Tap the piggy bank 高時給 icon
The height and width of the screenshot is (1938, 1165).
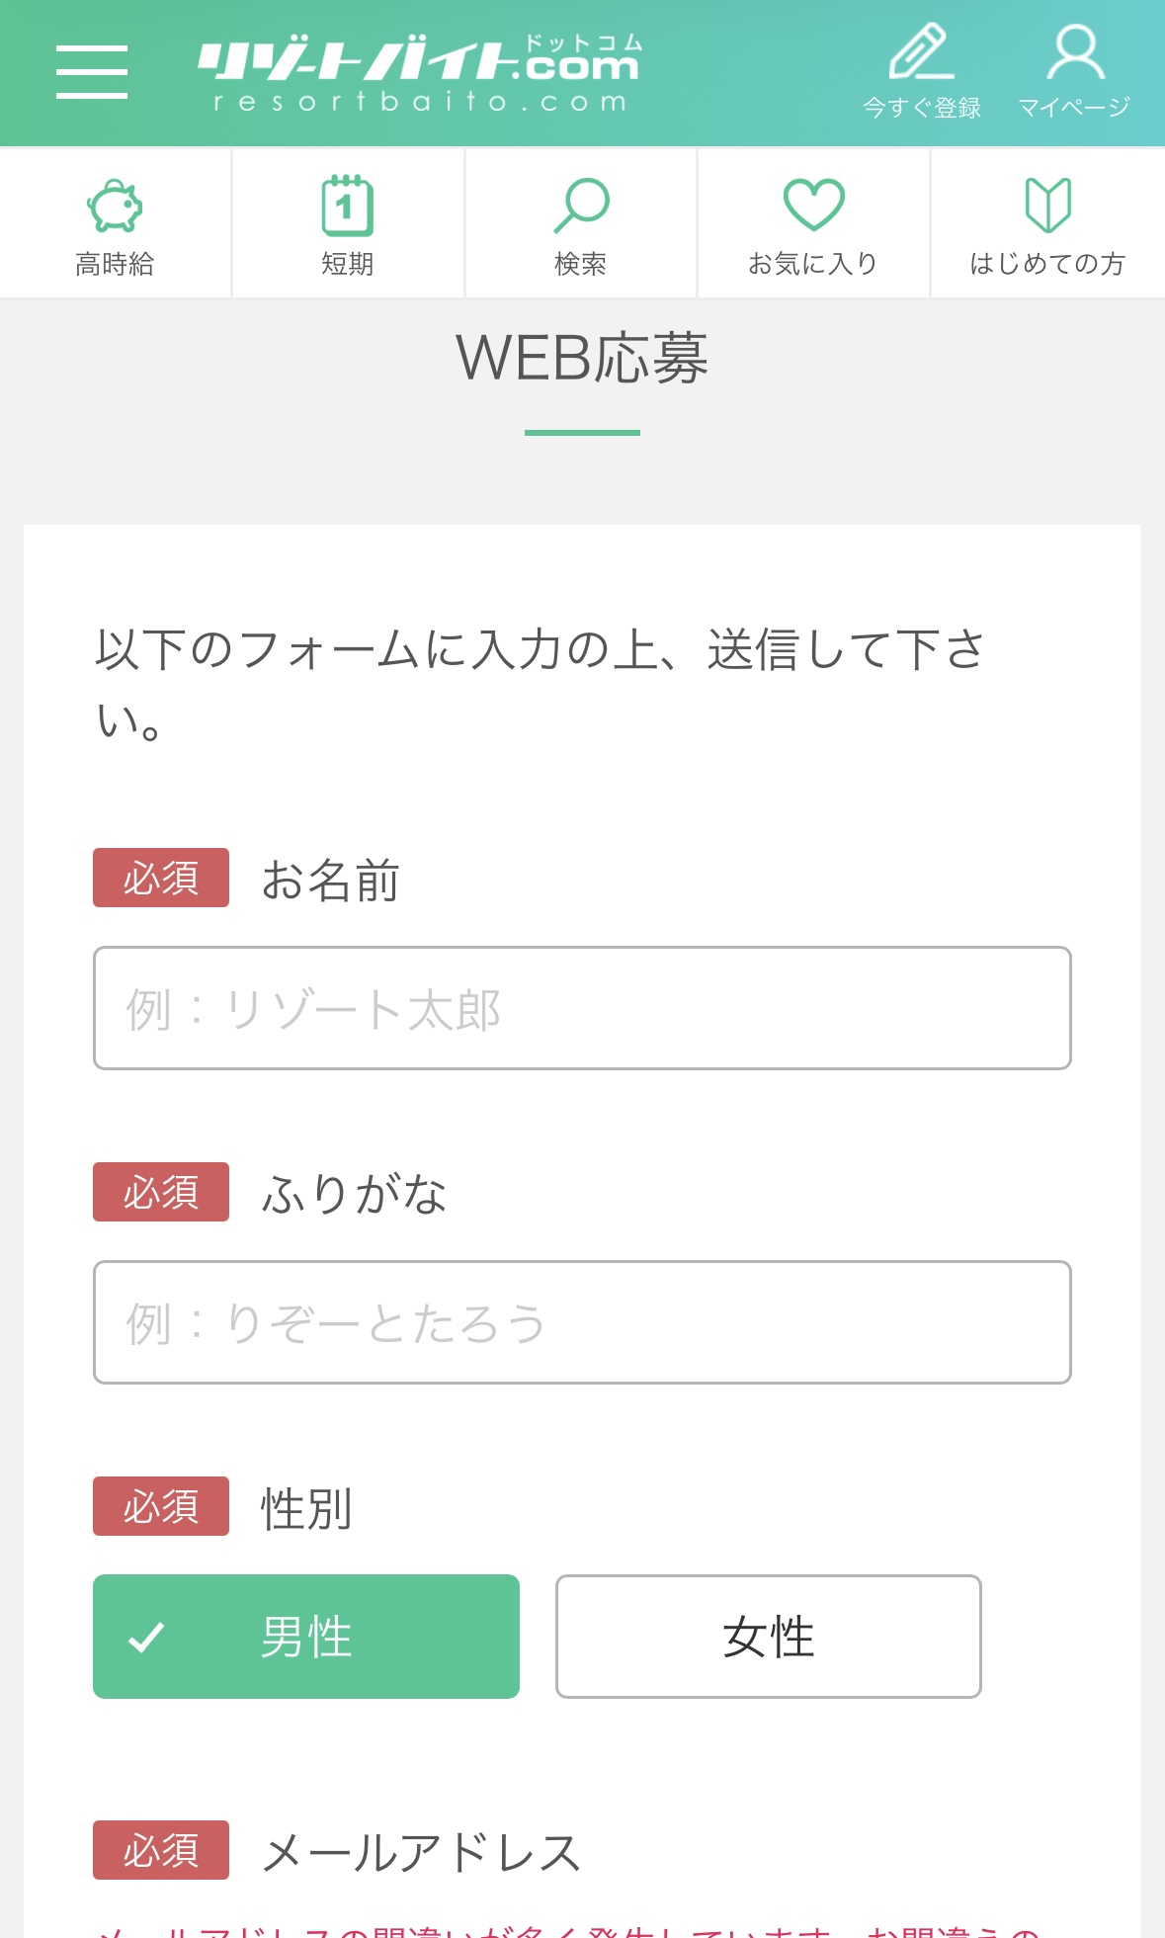[x=115, y=206]
